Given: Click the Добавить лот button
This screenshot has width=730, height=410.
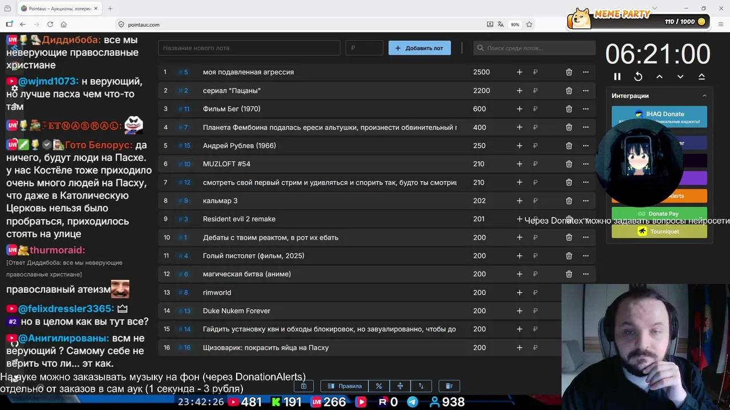Looking at the screenshot, I should point(420,48).
